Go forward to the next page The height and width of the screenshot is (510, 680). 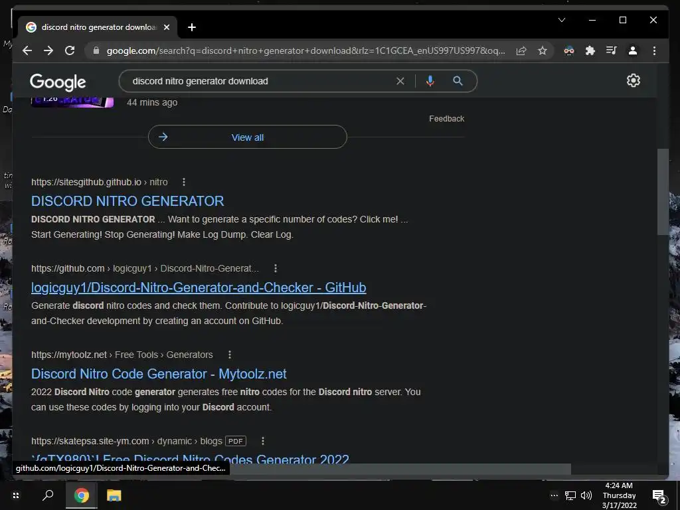click(48, 50)
